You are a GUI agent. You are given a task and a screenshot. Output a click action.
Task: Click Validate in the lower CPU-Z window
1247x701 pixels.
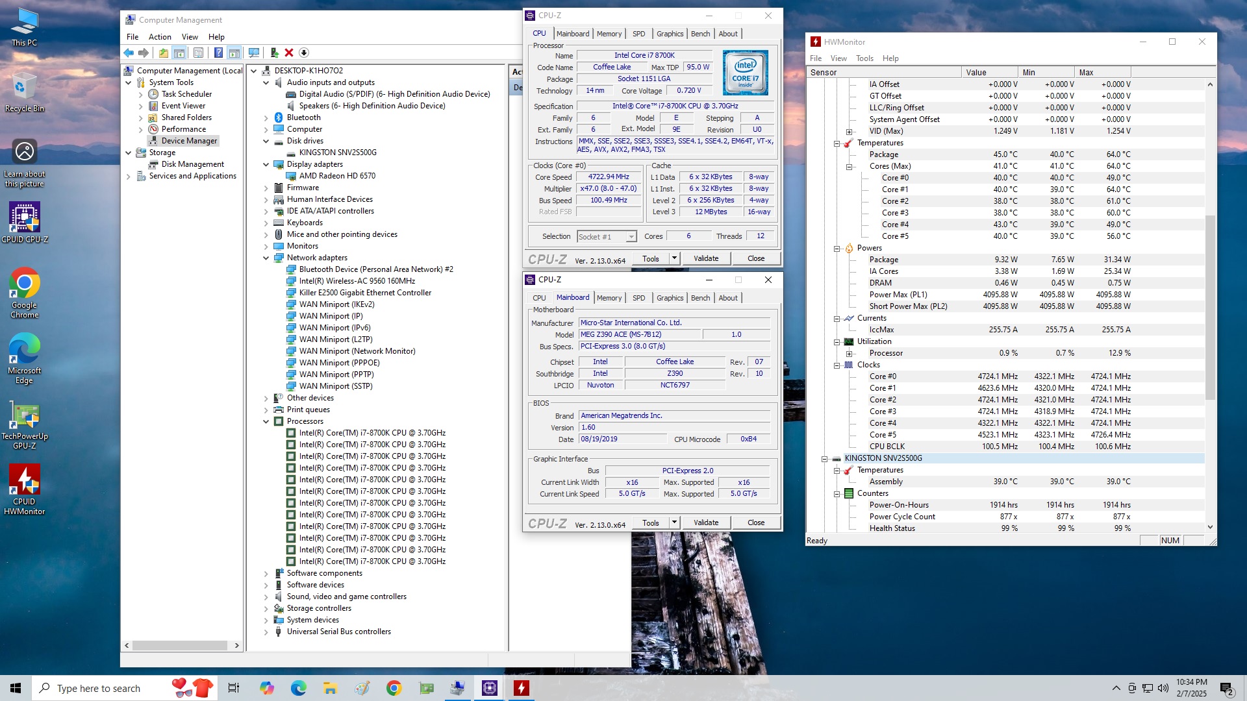click(706, 523)
